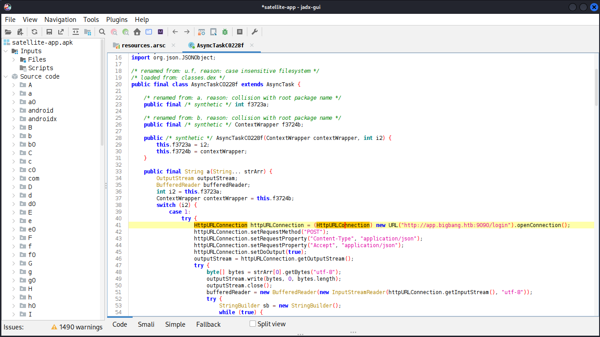Open the Log viewer icon
This screenshot has height=337, width=600.
pos(240,32)
